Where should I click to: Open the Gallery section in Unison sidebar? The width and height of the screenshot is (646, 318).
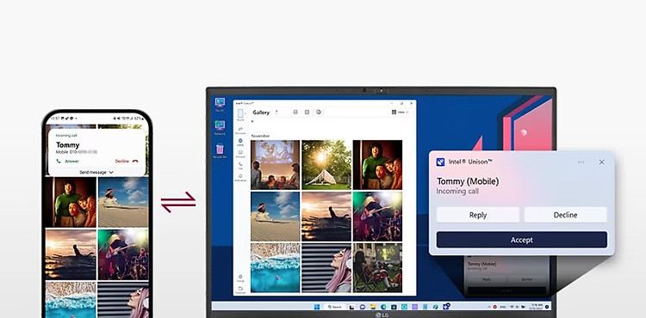tap(240, 142)
